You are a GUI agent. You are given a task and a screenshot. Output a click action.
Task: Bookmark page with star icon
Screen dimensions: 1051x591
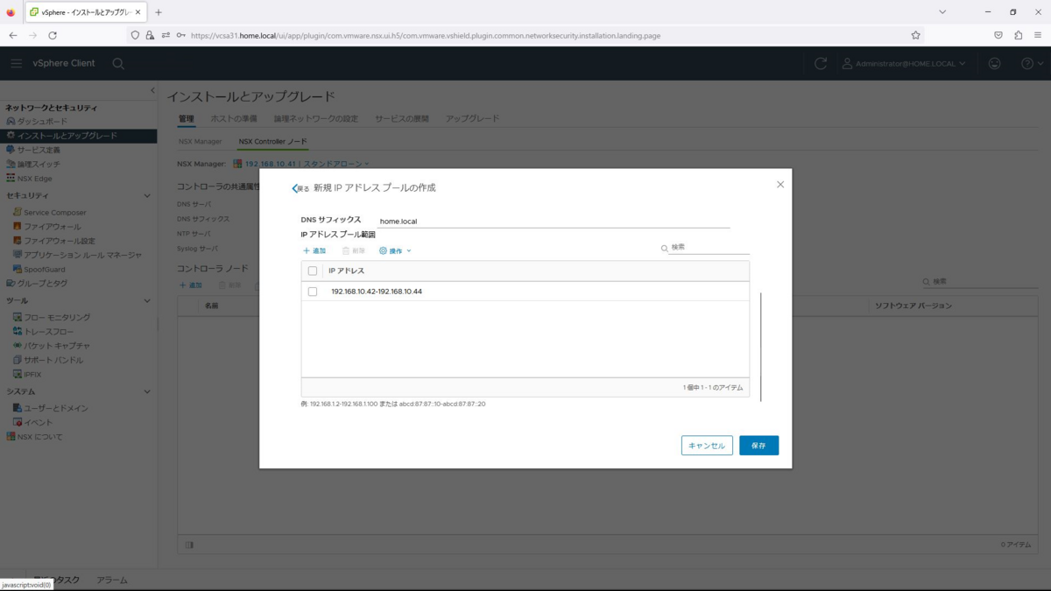(x=915, y=35)
